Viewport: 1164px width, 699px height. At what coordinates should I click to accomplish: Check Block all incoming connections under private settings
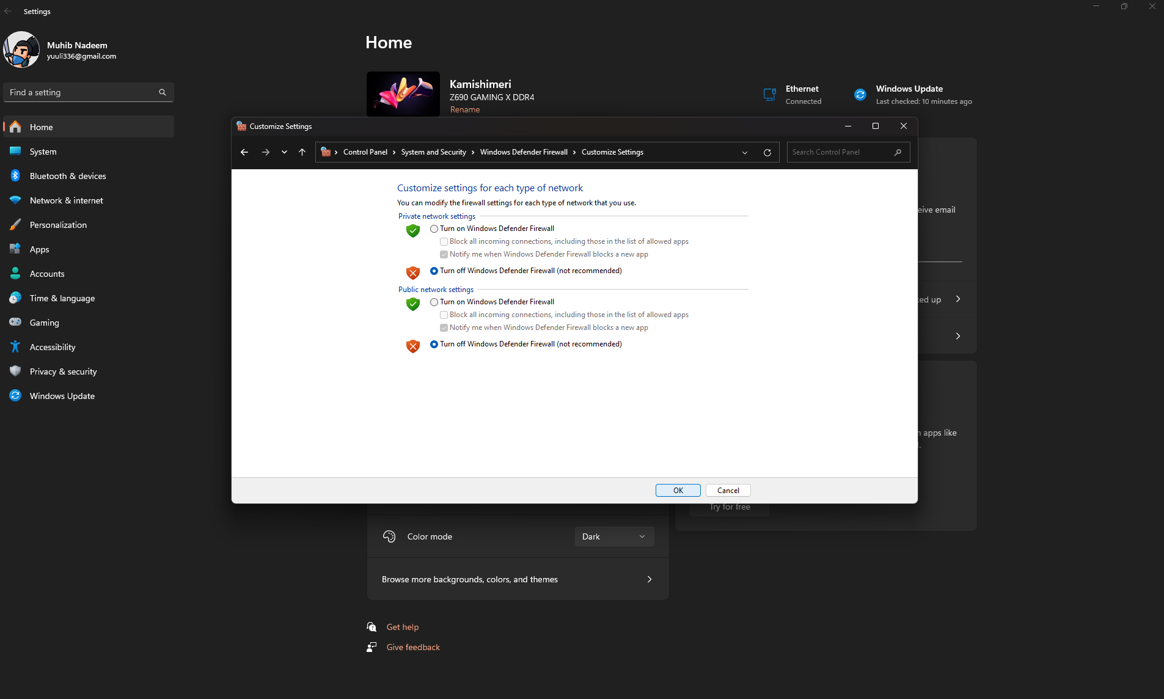point(444,241)
